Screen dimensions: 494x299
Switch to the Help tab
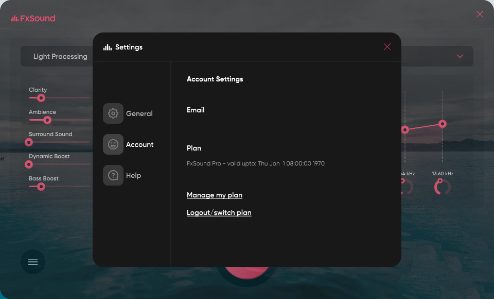122,175
